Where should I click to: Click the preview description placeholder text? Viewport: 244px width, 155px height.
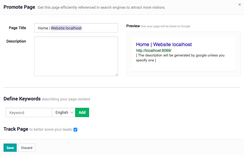[180, 58]
